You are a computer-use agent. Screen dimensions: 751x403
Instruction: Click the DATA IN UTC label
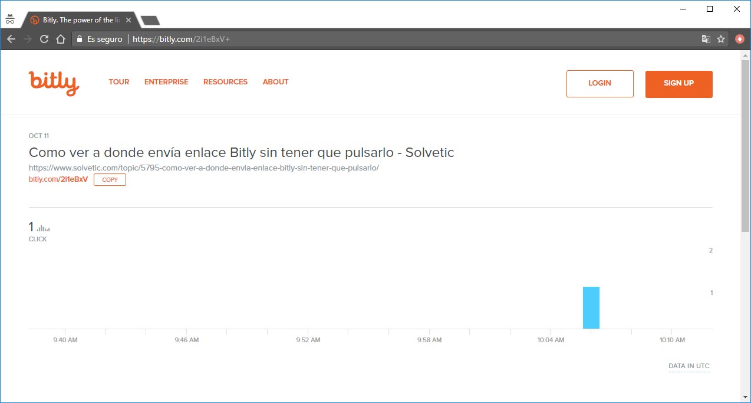click(689, 366)
